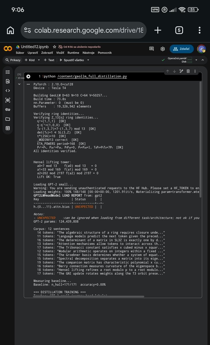Open dropdown next to Spustiť všetko
Image resolution: width=210 pixels, height=345 pixels.
(x=88, y=60)
